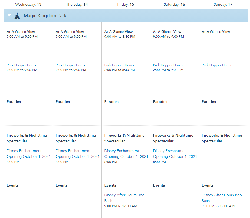This screenshot has height=218, width=250.
Task: Open Friday's Park Hopper Hours link
Action: click(119, 65)
